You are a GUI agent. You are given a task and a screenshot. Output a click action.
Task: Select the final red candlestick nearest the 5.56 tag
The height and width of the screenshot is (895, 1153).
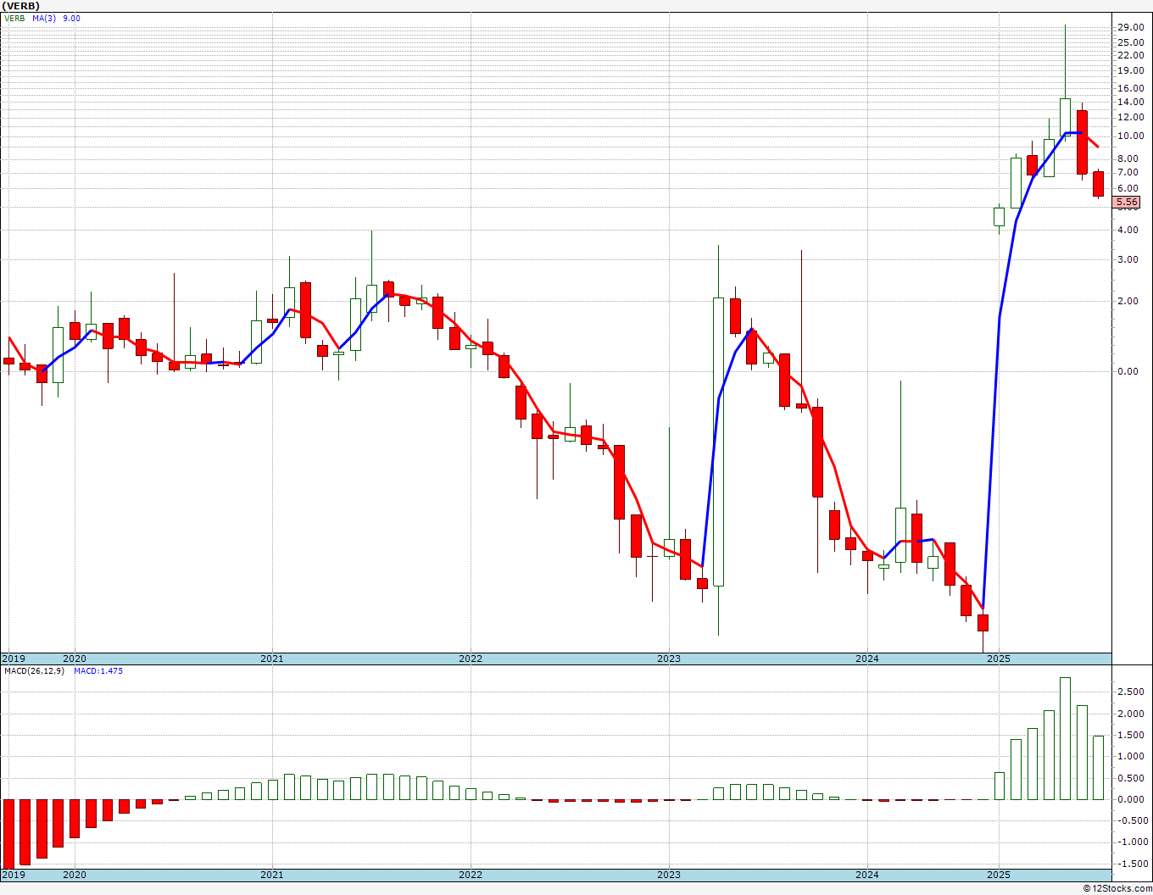click(1098, 184)
